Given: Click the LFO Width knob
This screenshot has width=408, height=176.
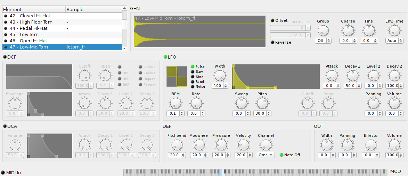Looking at the screenshot, I should point(220,75).
